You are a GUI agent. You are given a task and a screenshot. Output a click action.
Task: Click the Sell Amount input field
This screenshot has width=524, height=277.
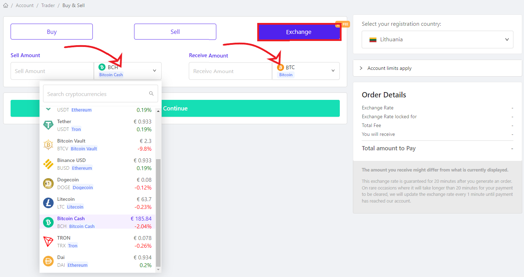(52, 71)
